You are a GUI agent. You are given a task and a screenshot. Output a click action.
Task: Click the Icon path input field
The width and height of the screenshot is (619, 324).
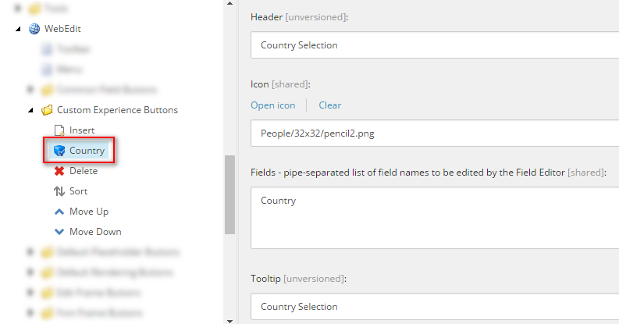click(435, 134)
